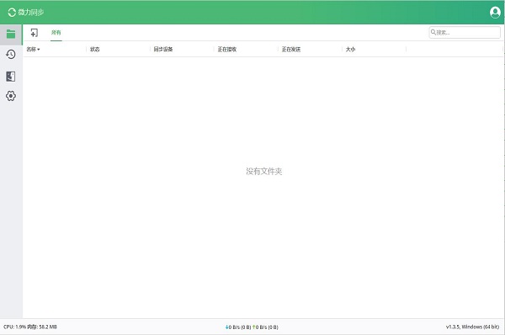This screenshot has width=505, height=335.
Task: Sort by the 大小 column header
Action: click(350, 50)
